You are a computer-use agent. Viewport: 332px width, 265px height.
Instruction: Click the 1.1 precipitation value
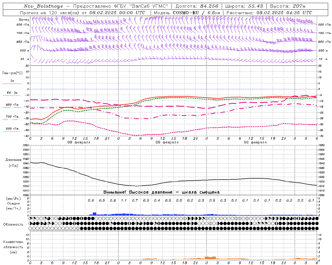coord(124,201)
